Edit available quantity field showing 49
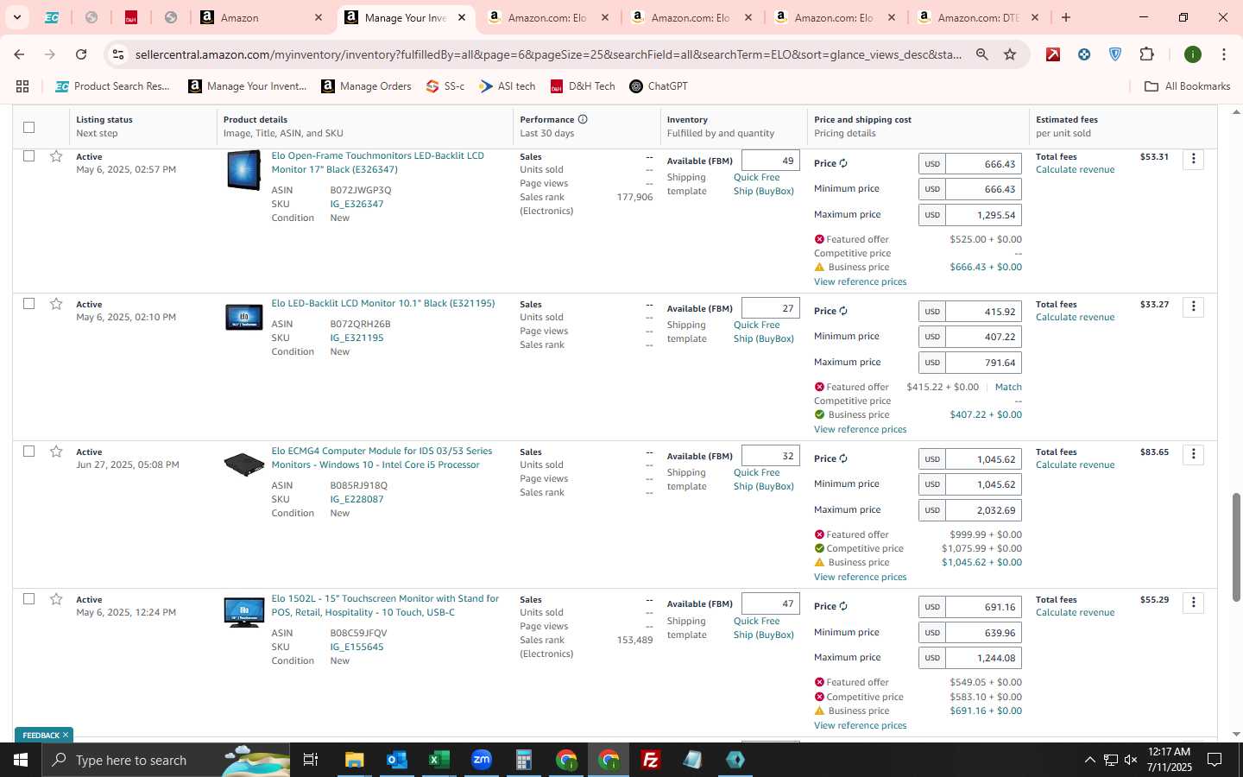Viewport: 1243px width, 777px height. tap(771, 161)
